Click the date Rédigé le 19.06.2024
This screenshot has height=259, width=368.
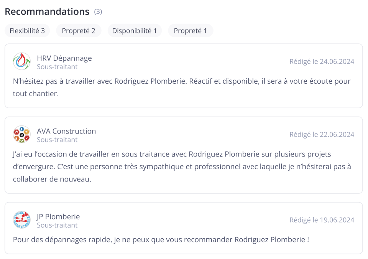pyautogui.click(x=322, y=220)
